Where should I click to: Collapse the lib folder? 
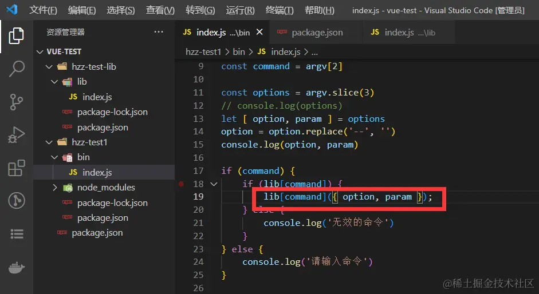pos(54,82)
